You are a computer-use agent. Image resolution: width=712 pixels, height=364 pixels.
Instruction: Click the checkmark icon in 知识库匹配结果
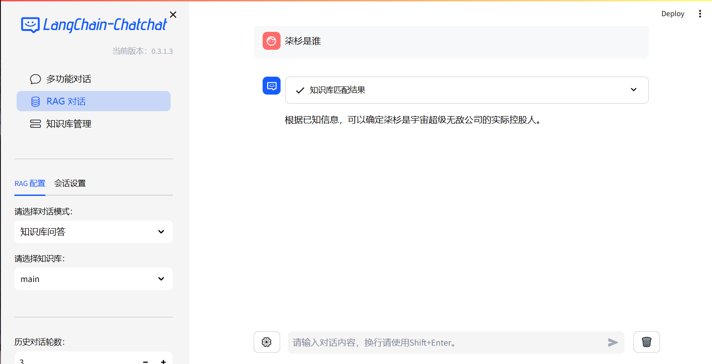coord(300,90)
